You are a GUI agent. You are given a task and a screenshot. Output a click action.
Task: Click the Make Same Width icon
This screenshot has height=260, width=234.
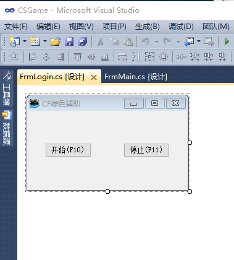click(x=122, y=57)
